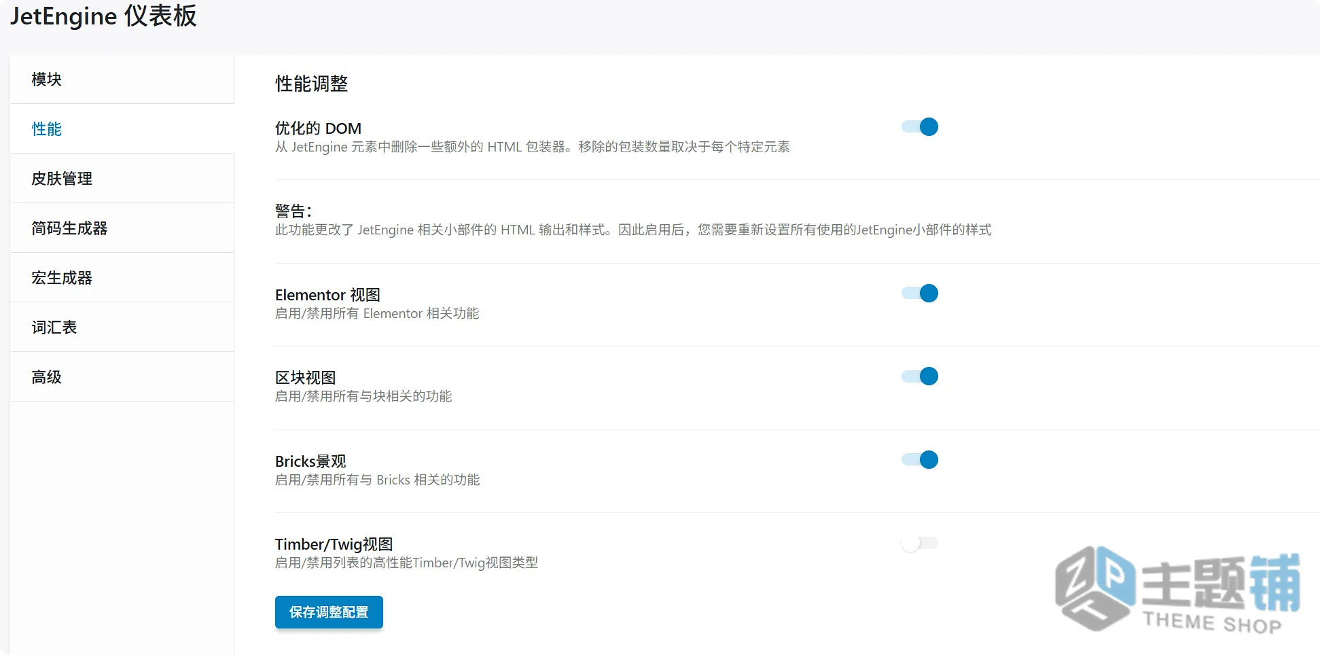Turn off the Bricks景观 switch
The width and height of the screenshot is (1320, 655).
tap(920, 460)
